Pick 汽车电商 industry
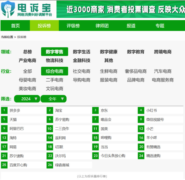The height and width of the screenshot is (180, 185). click(x=163, y=71)
